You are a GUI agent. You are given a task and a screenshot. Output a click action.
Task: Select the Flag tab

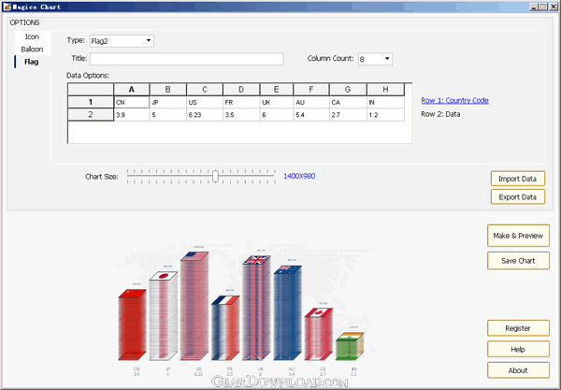tap(33, 62)
